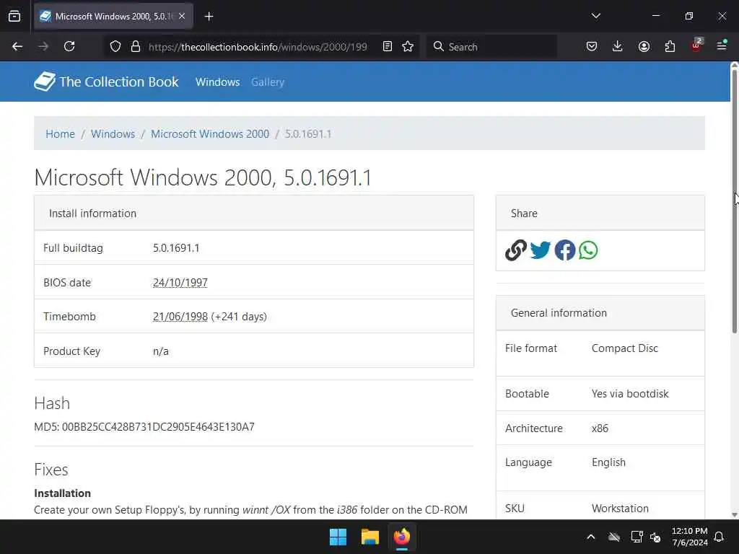Share on Twitter icon
Viewport: 739px width, 554px height.
[x=540, y=250]
